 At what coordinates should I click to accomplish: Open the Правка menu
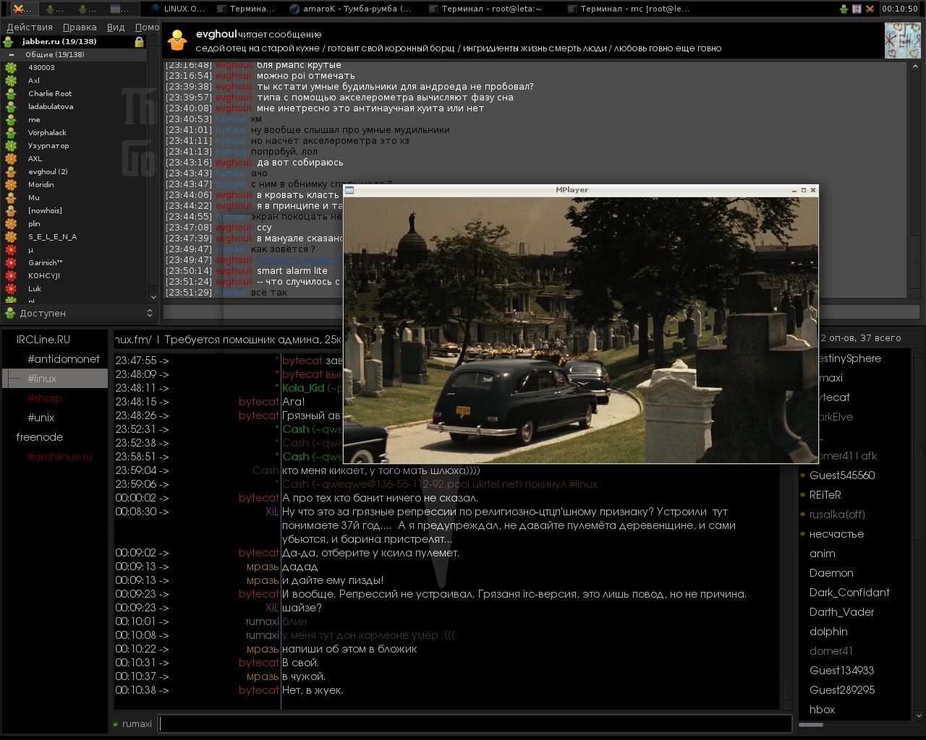tap(80, 27)
